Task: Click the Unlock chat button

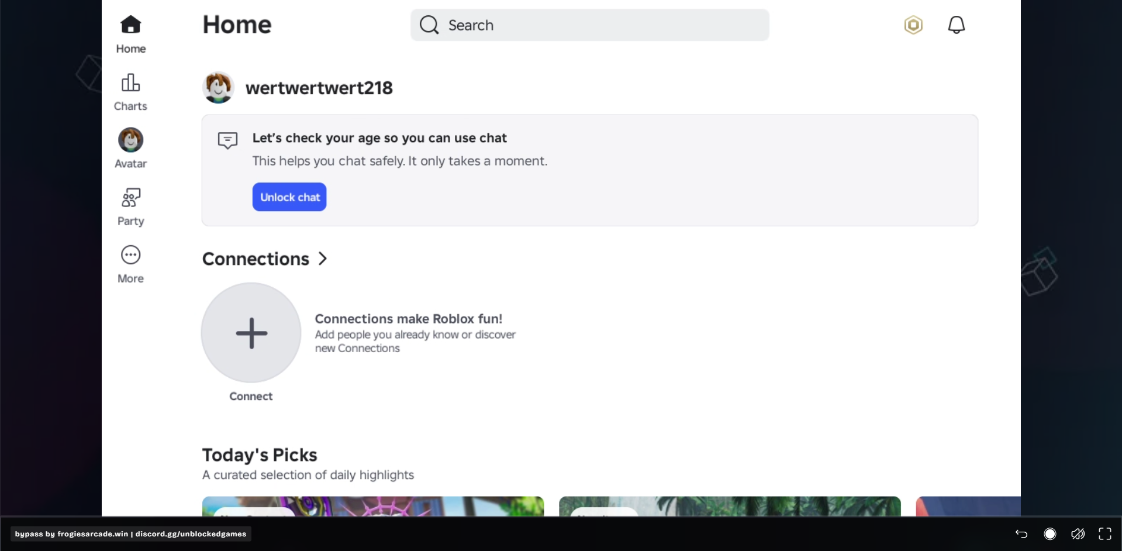Action: click(289, 197)
